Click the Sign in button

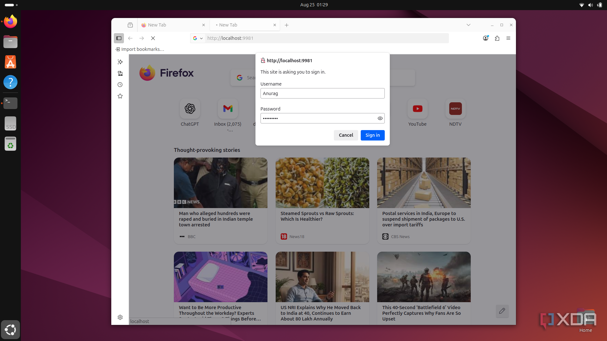pyautogui.click(x=372, y=135)
